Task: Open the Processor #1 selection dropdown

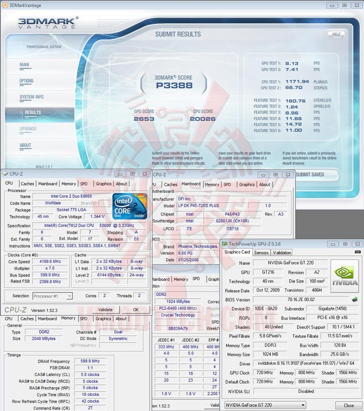Action: (53, 296)
